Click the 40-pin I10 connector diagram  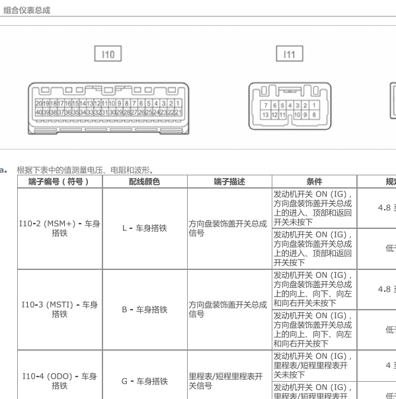(x=108, y=108)
